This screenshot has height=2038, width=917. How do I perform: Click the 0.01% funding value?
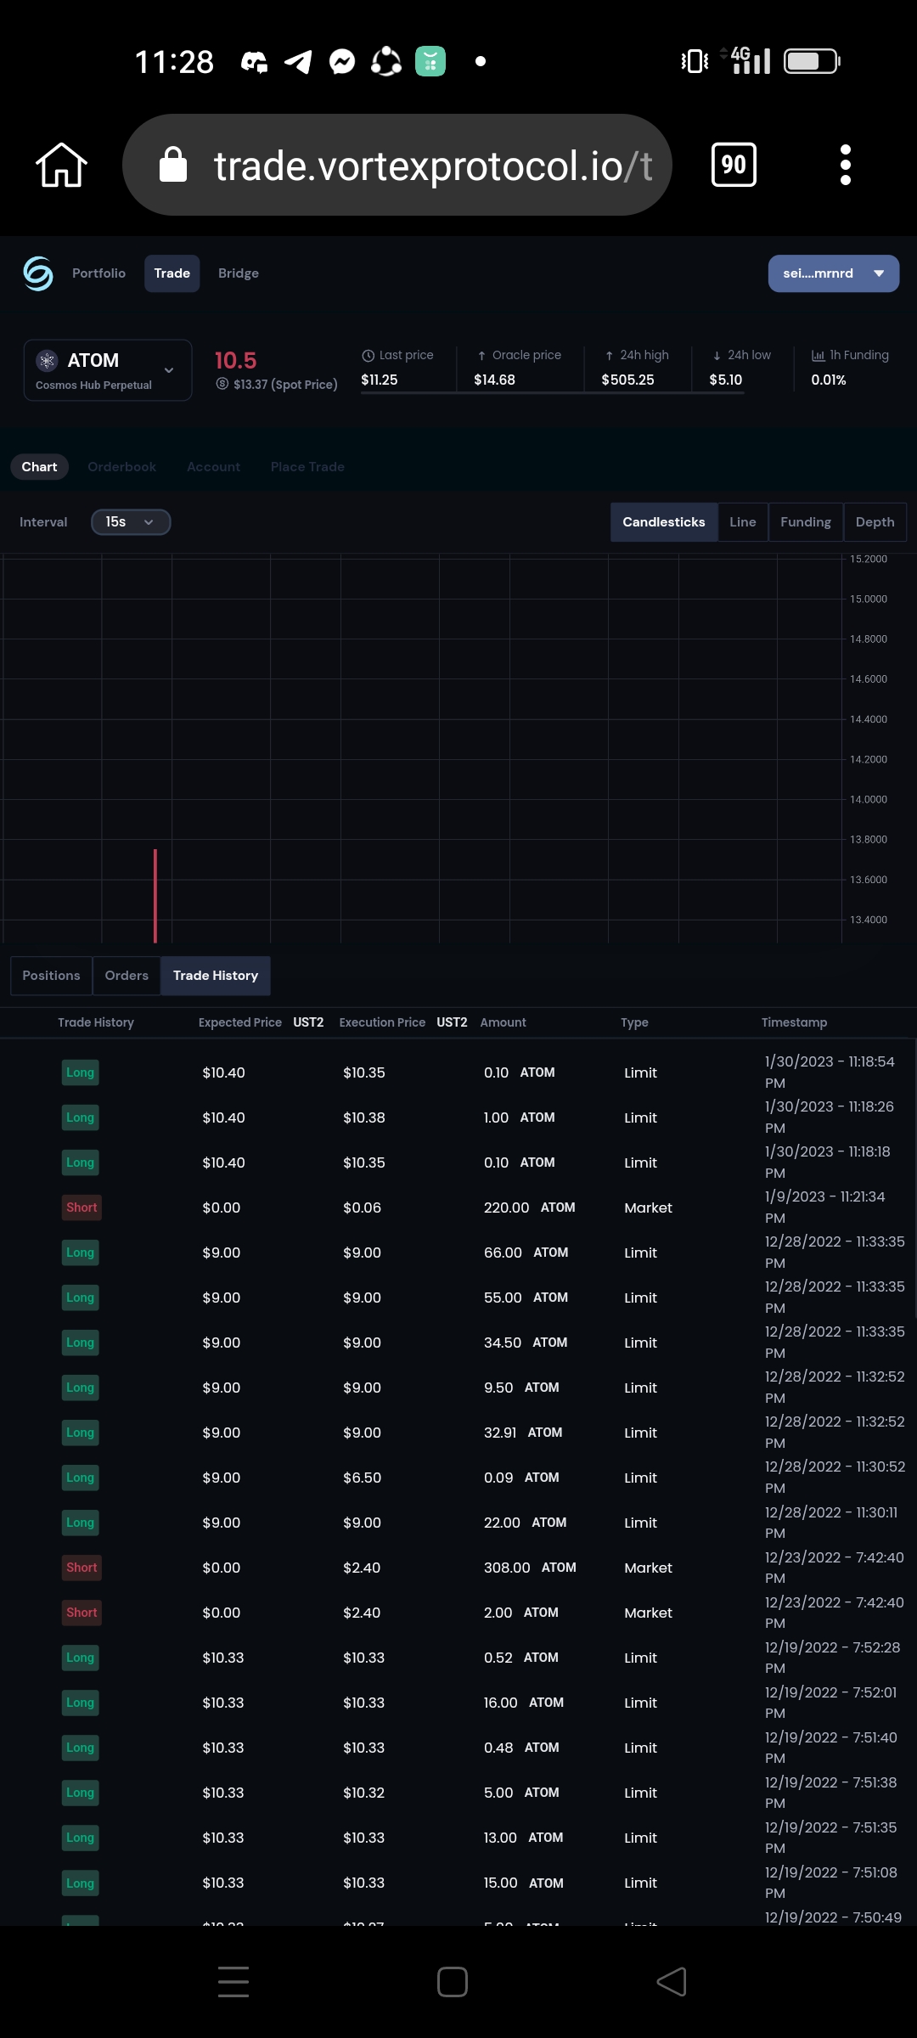point(829,380)
